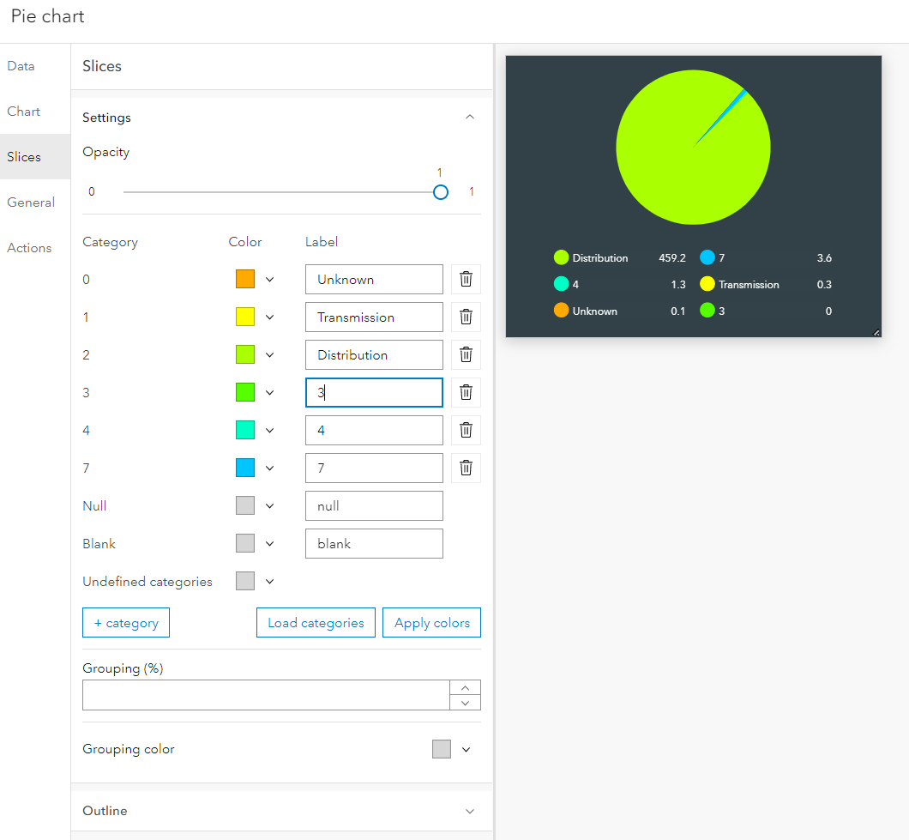The height and width of the screenshot is (840, 909).
Task: Click the Opacity slider handle
Action: pos(441,191)
